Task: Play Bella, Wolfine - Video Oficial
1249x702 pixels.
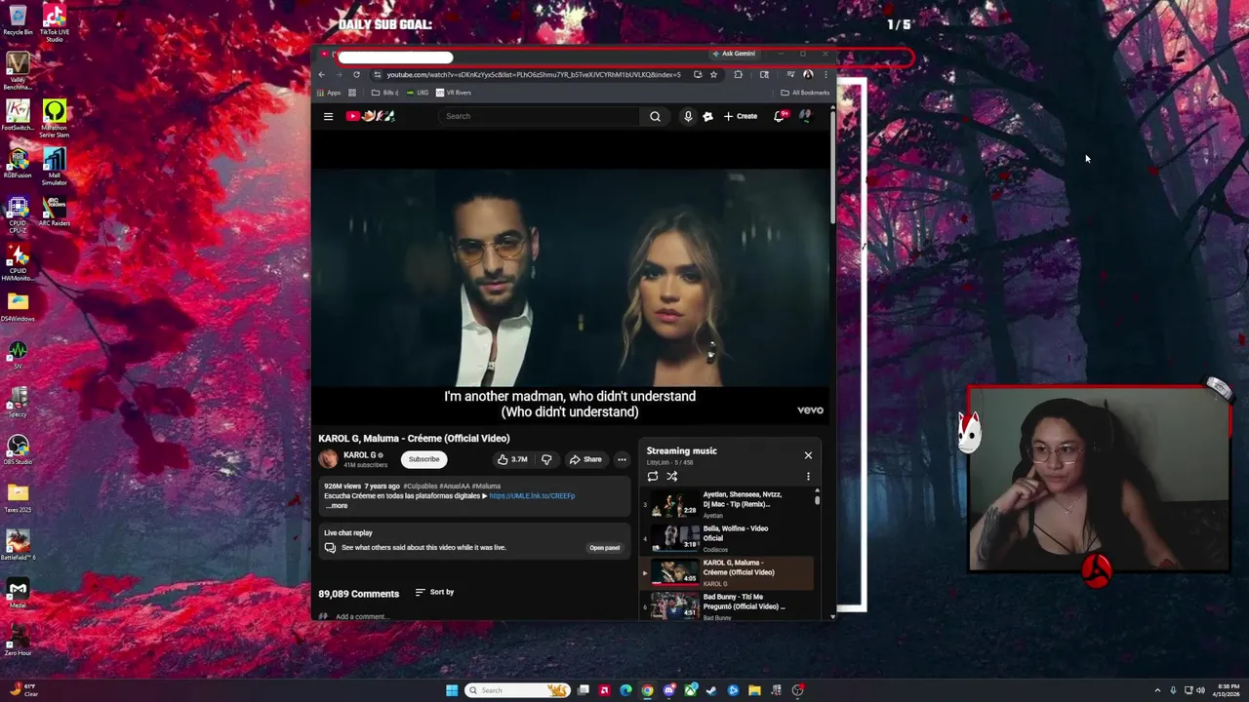Action: pyautogui.click(x=727, y=538)
